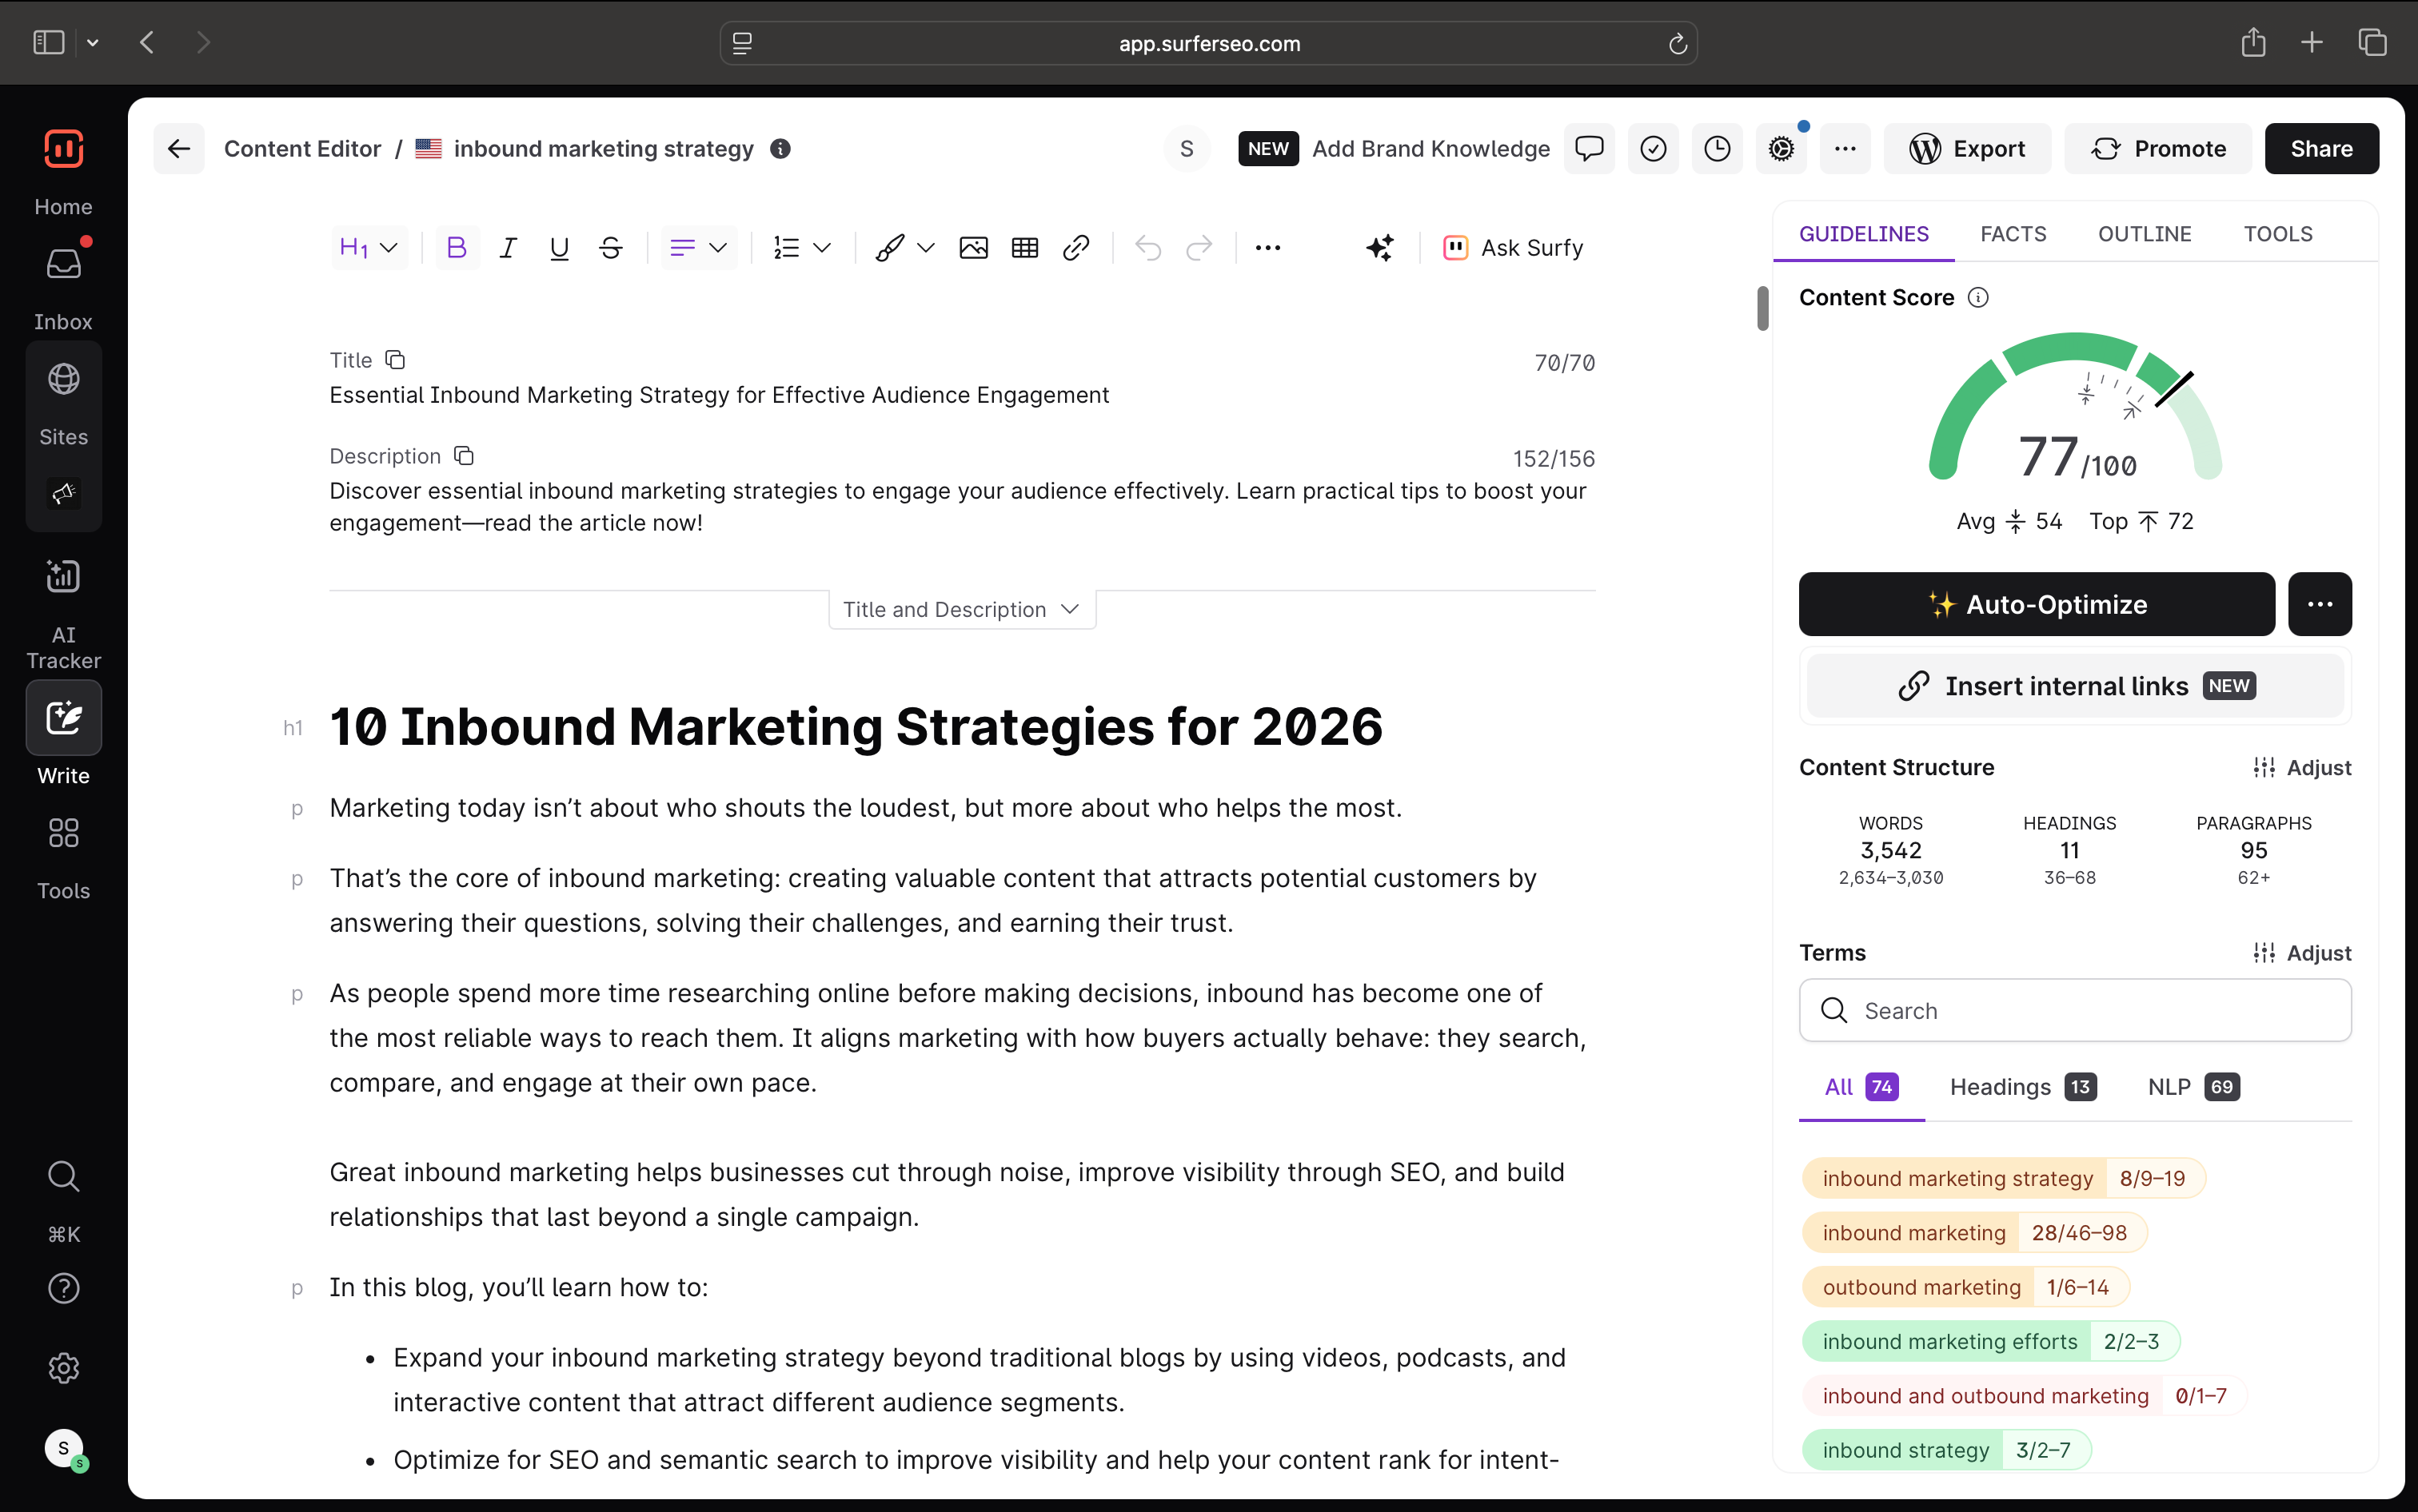Insert an image into the content
Screen dimensions: 2418x1512
pos(972,248)
